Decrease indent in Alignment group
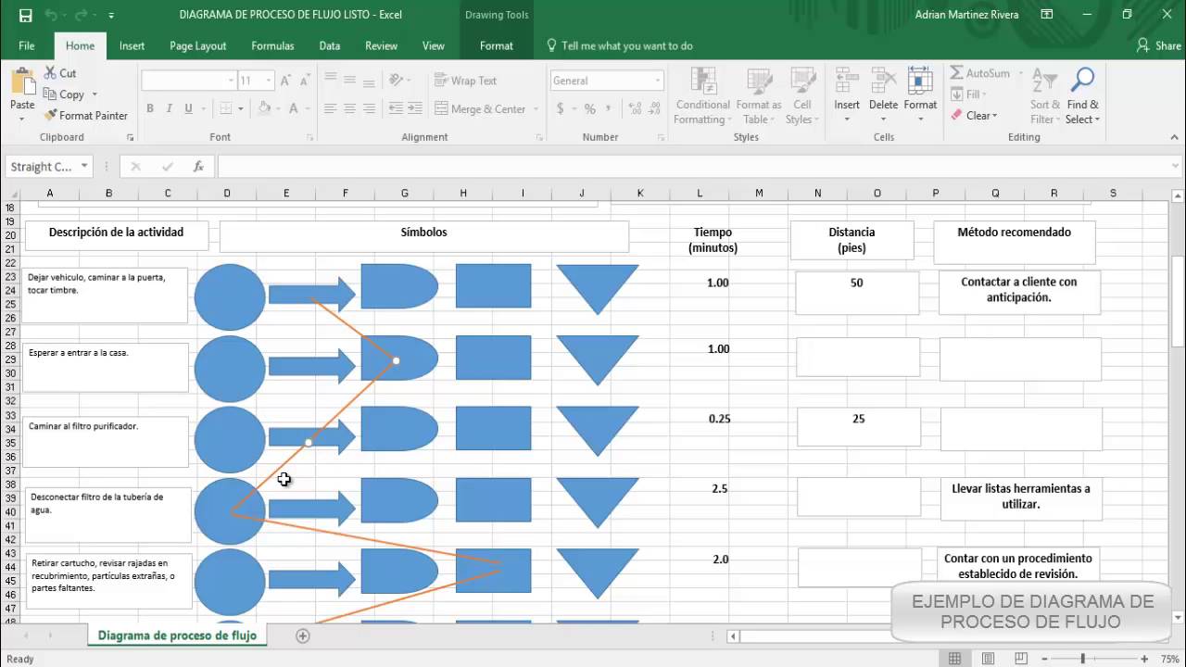This screenshot has height=667, width=1186. 397,108
